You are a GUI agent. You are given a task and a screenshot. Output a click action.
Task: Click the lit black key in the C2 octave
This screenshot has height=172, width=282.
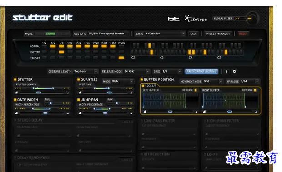tap(150, 45)
